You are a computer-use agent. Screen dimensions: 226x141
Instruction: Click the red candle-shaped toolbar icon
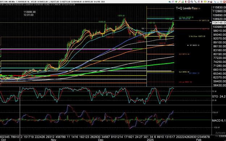point(186,2)
